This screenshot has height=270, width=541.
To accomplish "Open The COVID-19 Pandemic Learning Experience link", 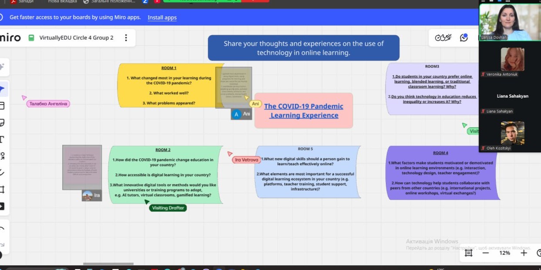I will coord(304,111).
